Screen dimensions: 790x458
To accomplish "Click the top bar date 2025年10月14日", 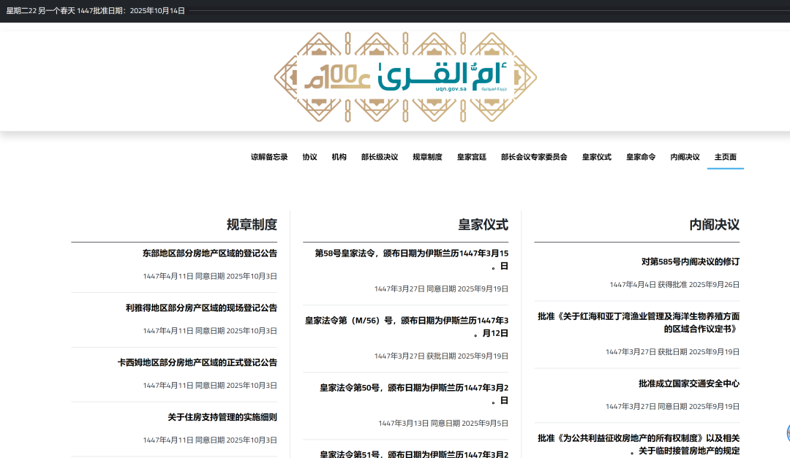I will [x=157, y=10].
